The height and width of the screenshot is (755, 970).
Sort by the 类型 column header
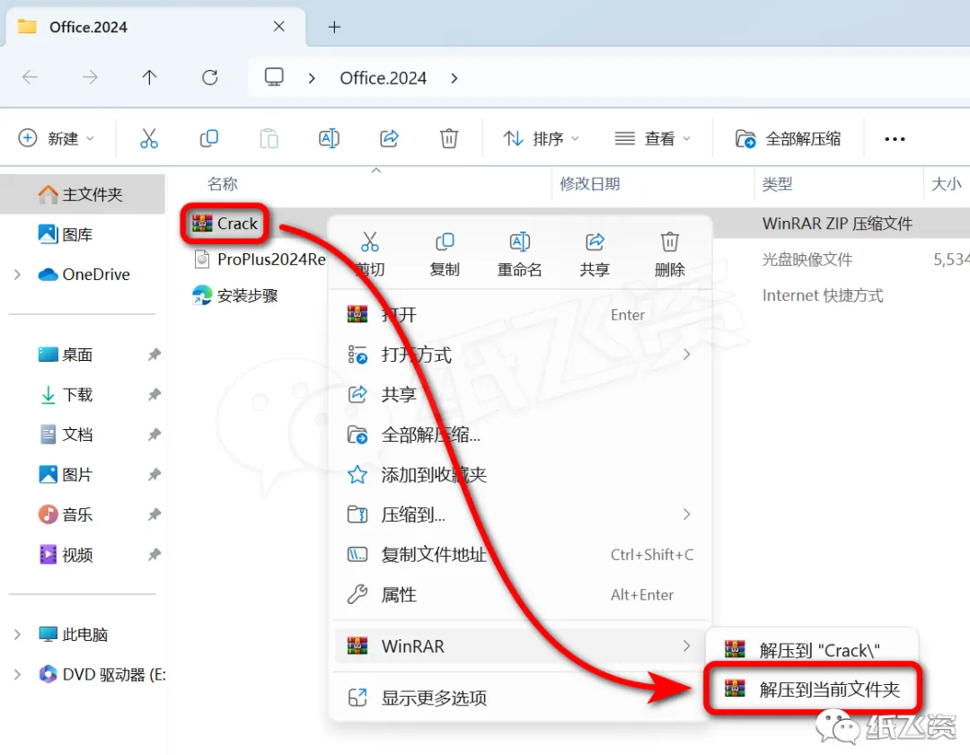pyautogui.click(x=777, y=184)
